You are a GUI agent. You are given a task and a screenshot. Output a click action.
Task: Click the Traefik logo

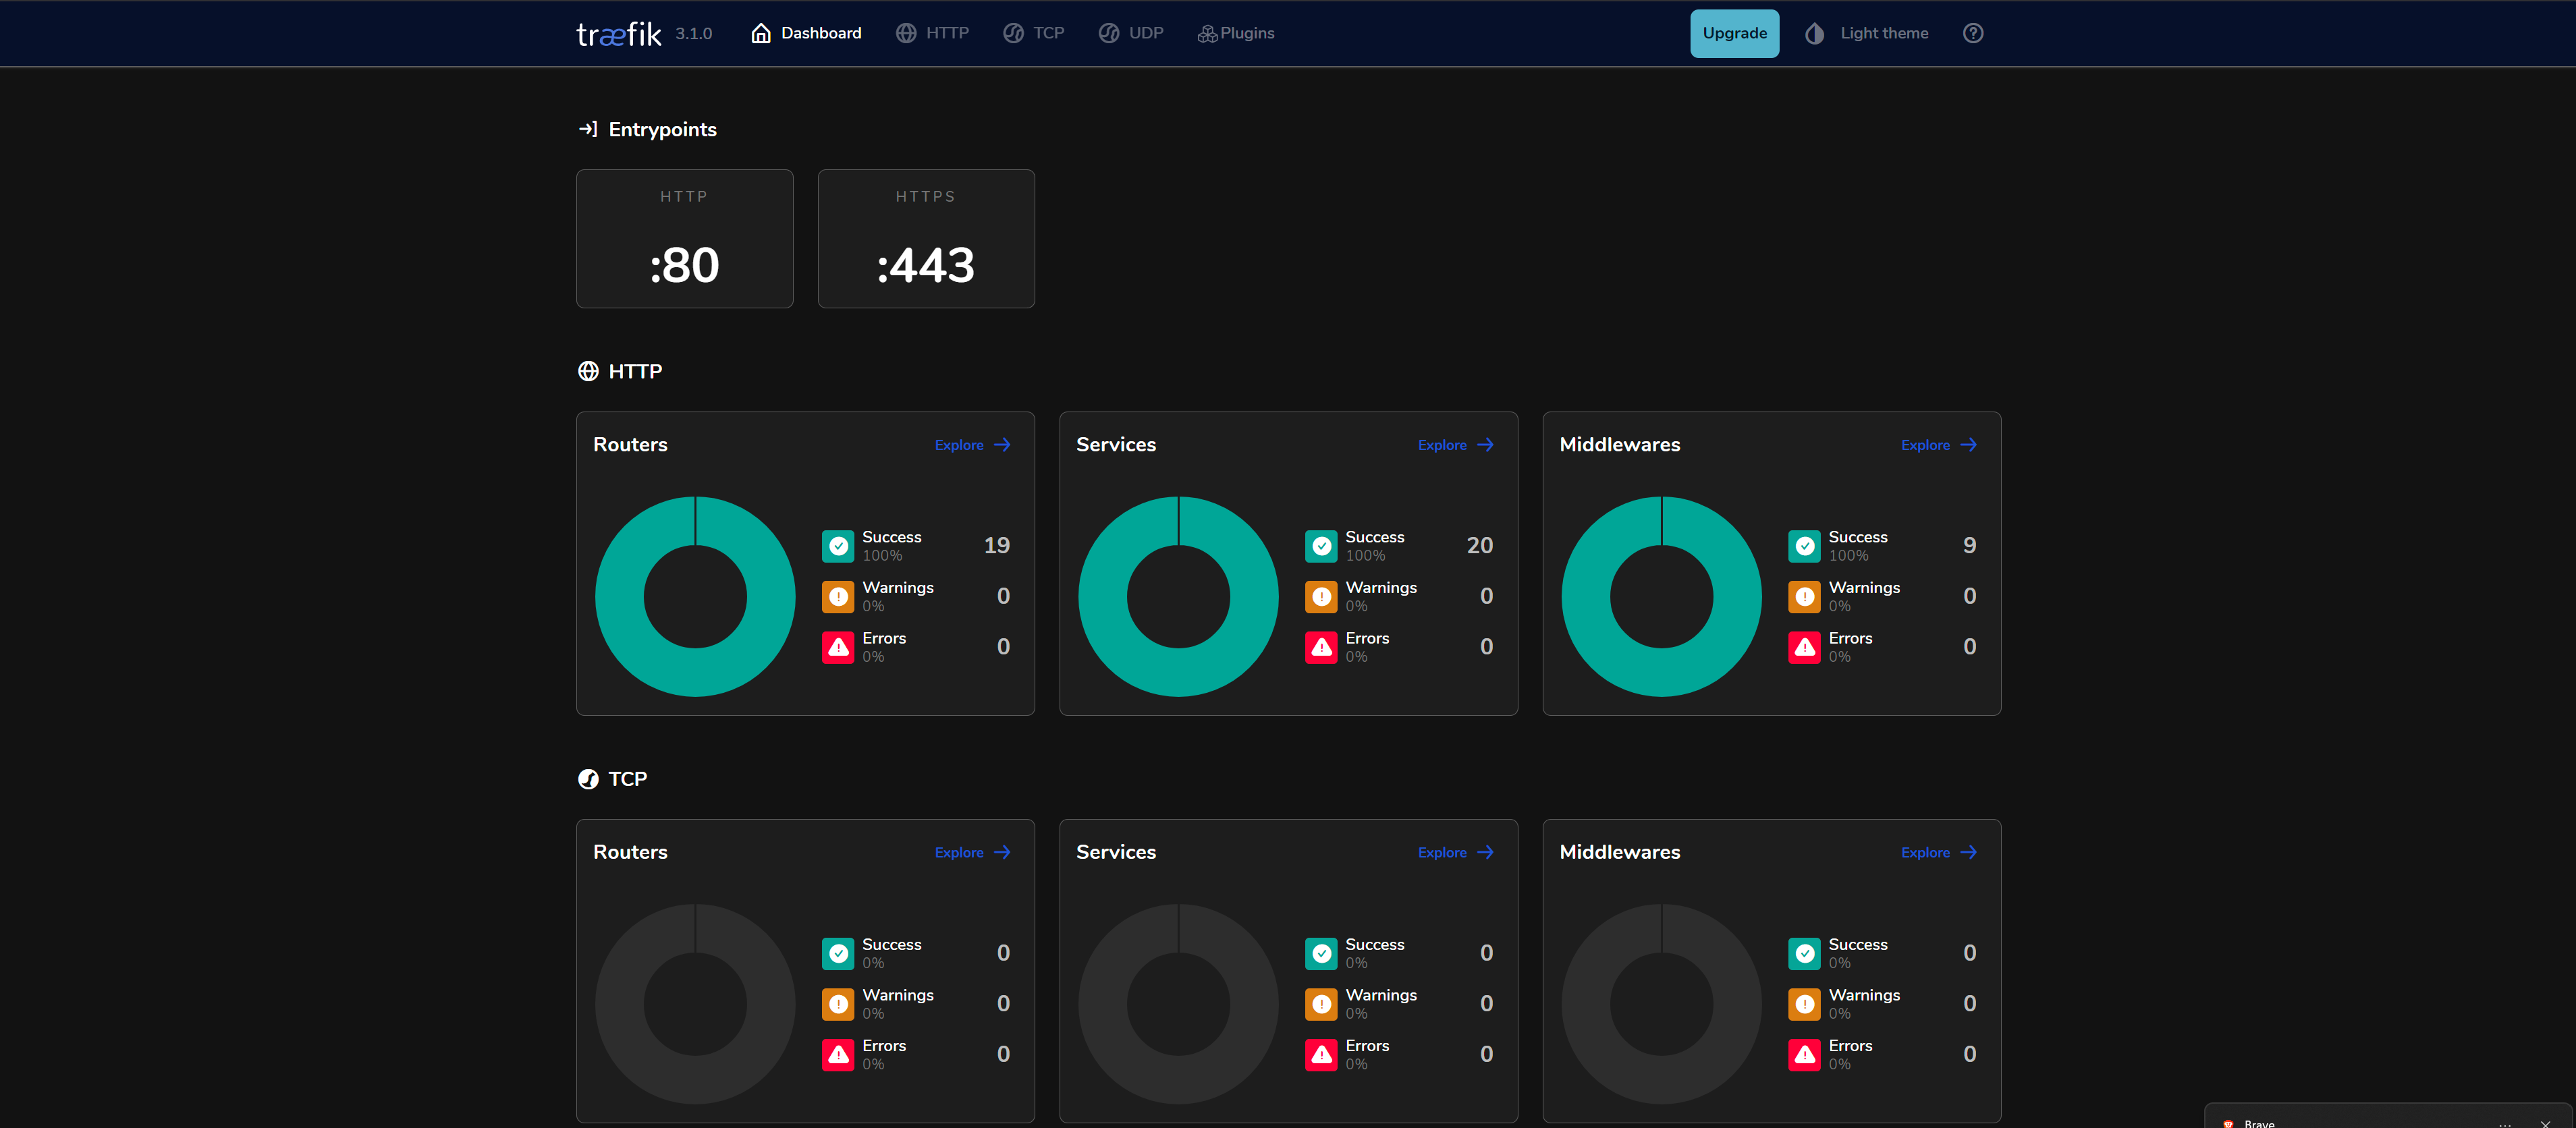coord(618,34)
